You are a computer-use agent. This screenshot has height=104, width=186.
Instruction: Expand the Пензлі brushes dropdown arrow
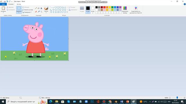(x=46, y=13)
